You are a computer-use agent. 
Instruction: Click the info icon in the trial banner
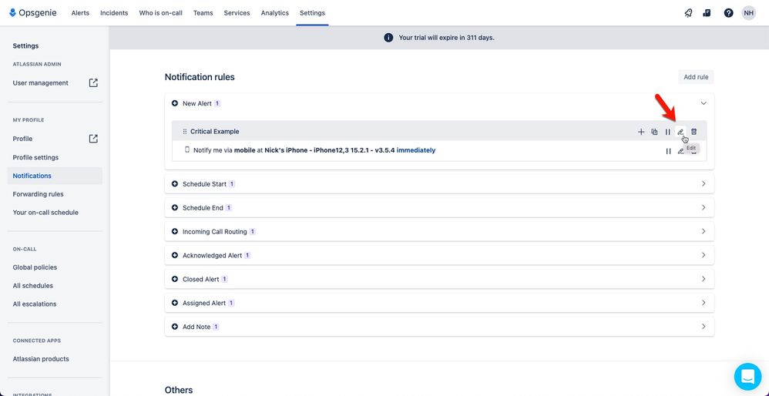388,38
